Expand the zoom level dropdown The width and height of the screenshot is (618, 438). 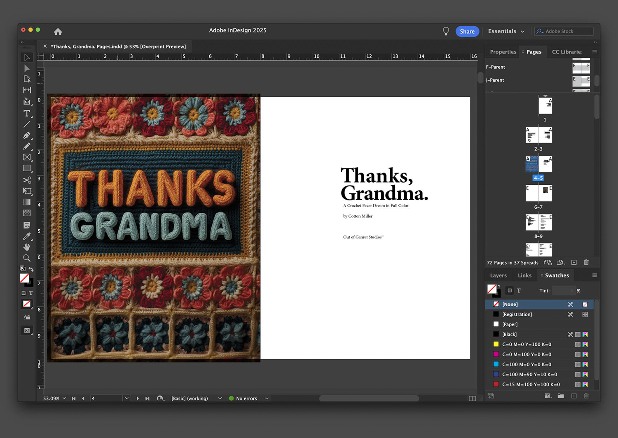64,398
